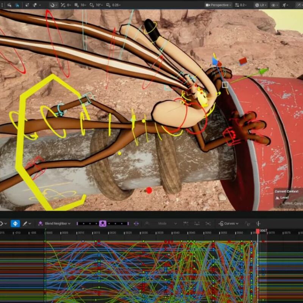
Task: Open the brush tool options dropdown arrow
Action: pos(30,224)
